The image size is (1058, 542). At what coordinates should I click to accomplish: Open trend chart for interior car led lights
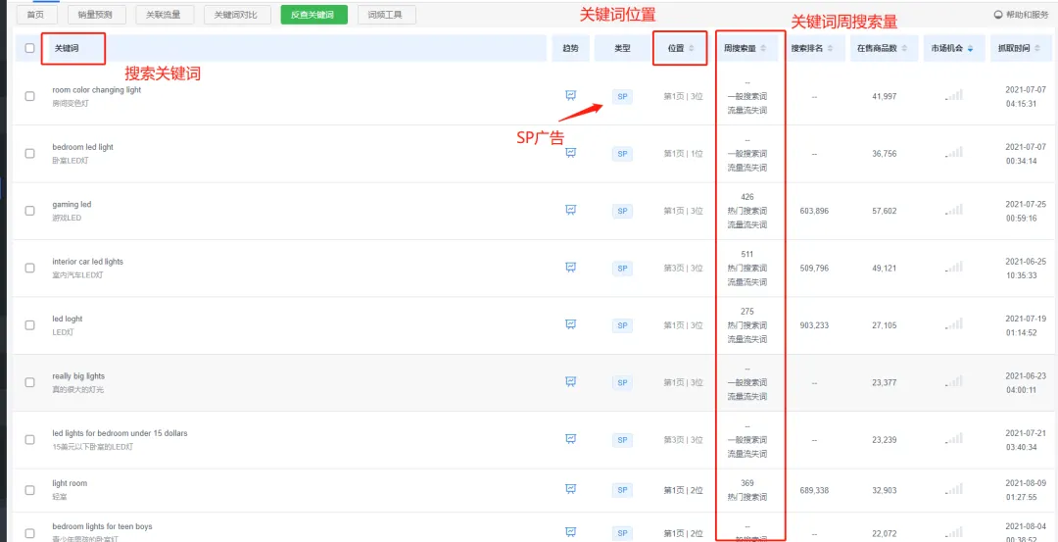pos(570,268)
